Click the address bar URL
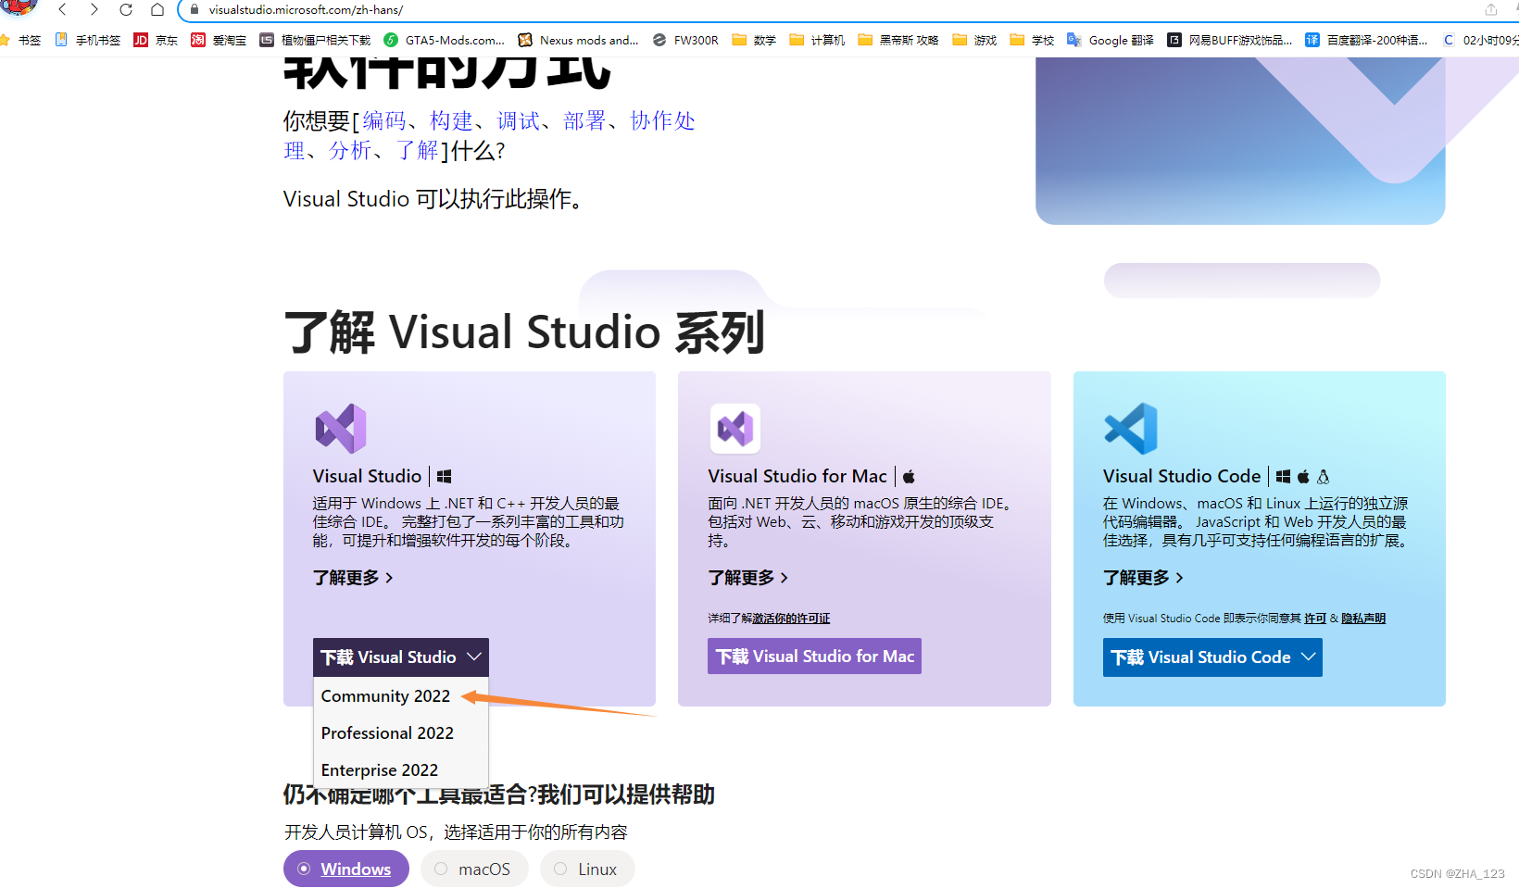Viewport: 1519px width, 888px height. click(306, 10)
